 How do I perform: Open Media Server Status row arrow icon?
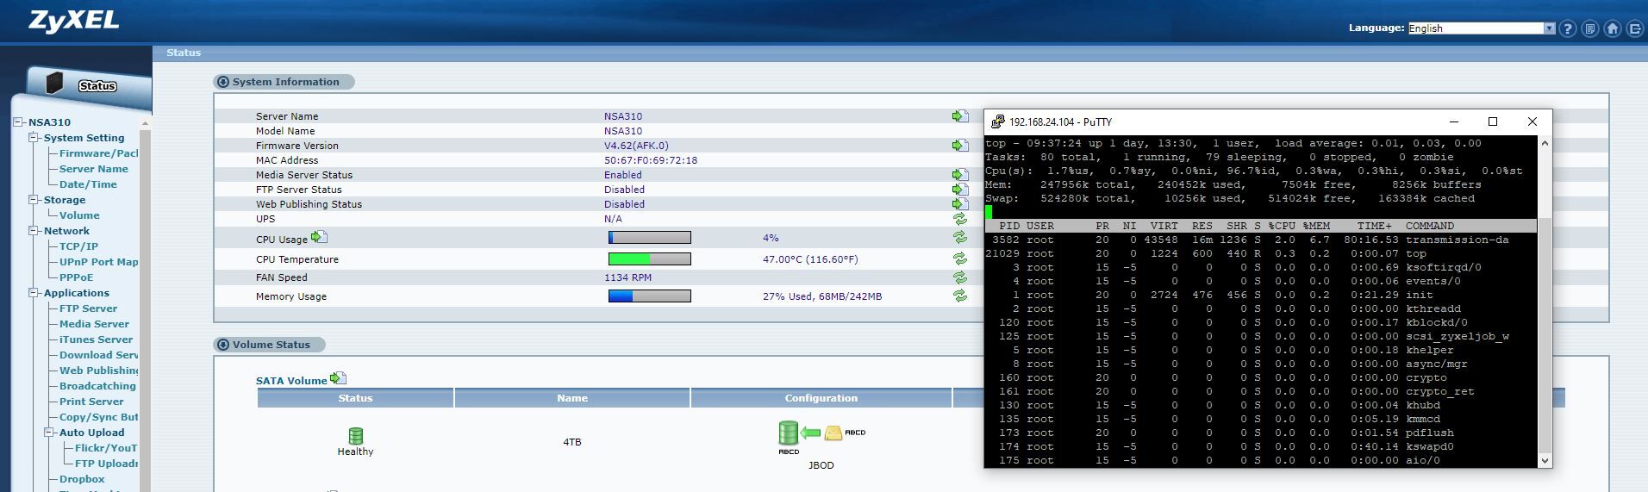(960, 174)
